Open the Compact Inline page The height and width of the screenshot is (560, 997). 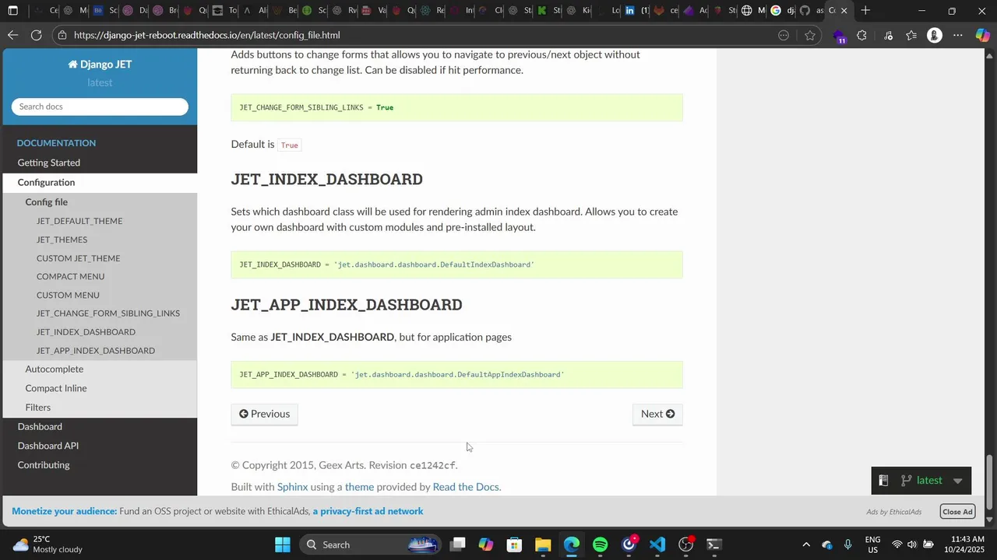click(x=56, y=388)
